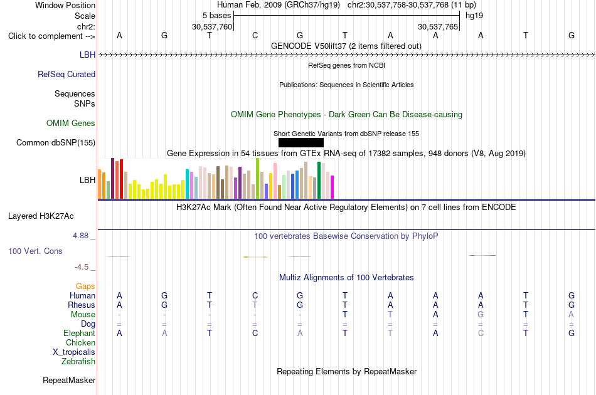Click the '5 bases' scale label
Viewport: 596px width, 395px height.
[x=216, y=16]
